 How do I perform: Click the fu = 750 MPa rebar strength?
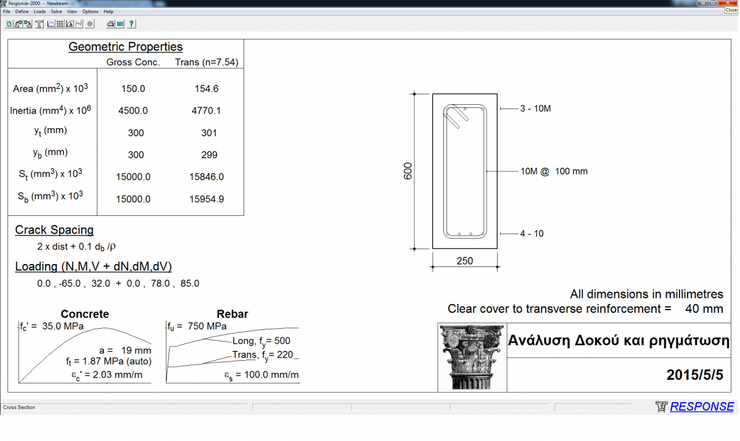[x=197, y=326]
